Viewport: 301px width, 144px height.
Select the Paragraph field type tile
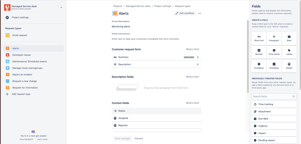tap(274, 38)
